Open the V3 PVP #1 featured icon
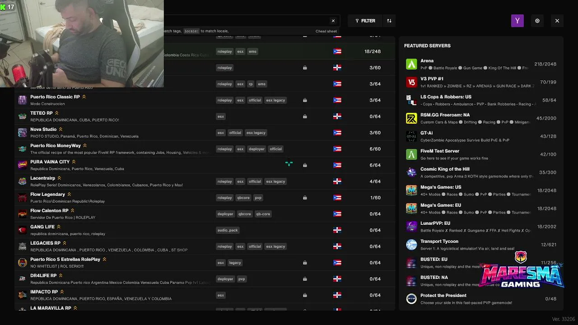This screenshot has width=578, height=325. [411, 82]
